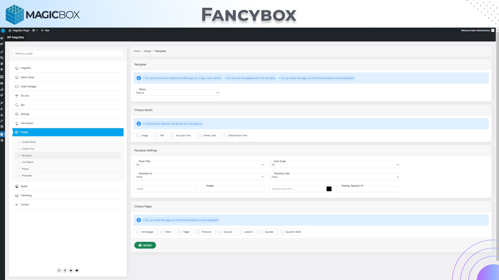Open the Admin Panel menu item

coord(68,77)
